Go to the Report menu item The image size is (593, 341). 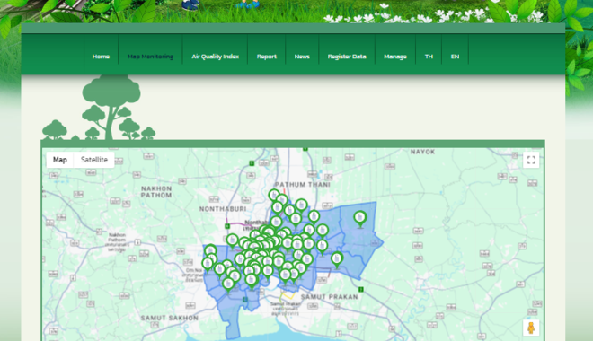click(x=267, y=57)
